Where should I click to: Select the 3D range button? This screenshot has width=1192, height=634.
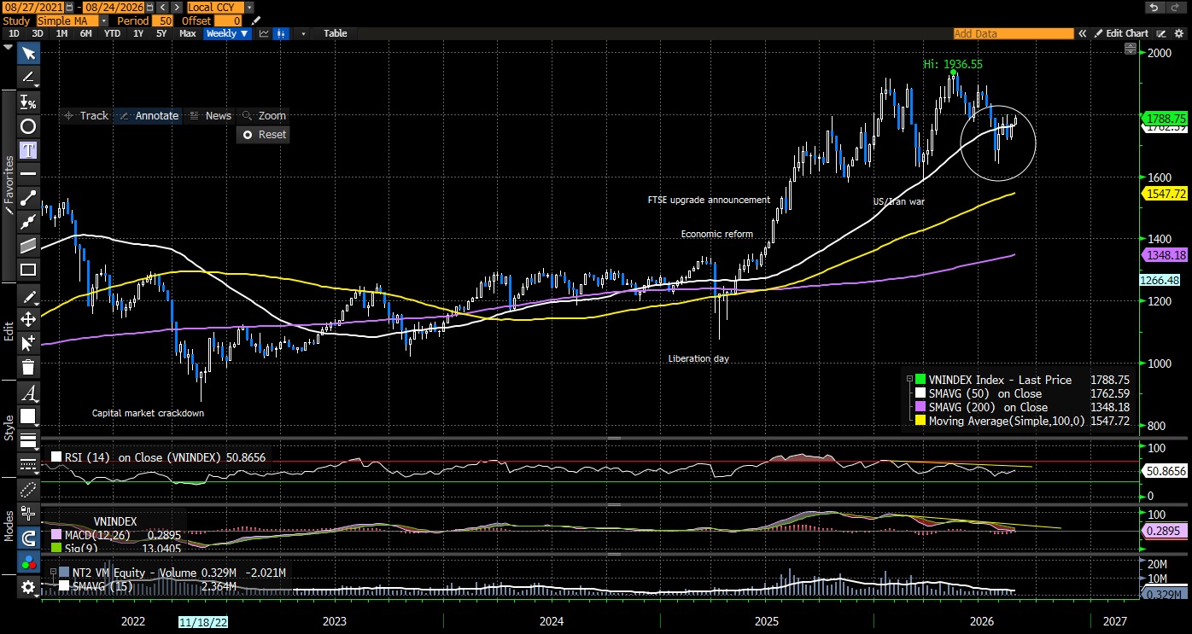point(38,33)
